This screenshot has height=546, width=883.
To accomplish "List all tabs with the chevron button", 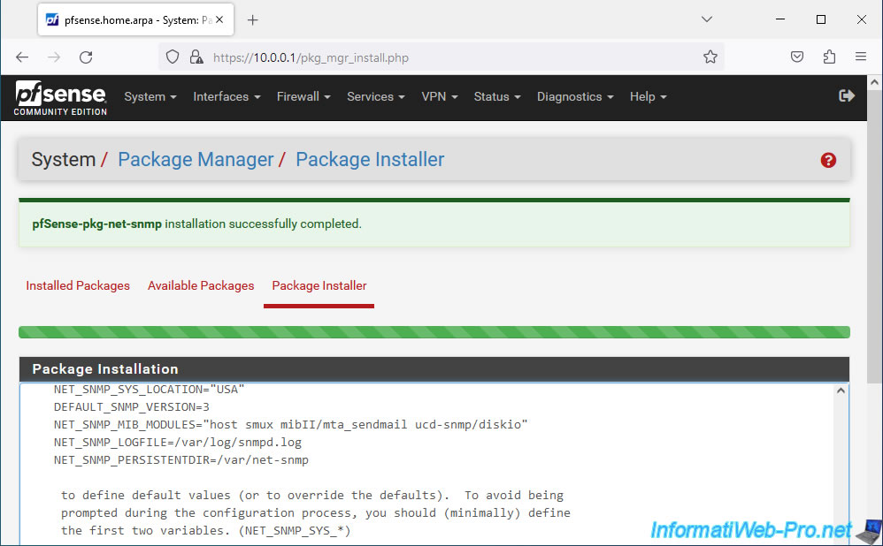I will click(x=707, y=19).
